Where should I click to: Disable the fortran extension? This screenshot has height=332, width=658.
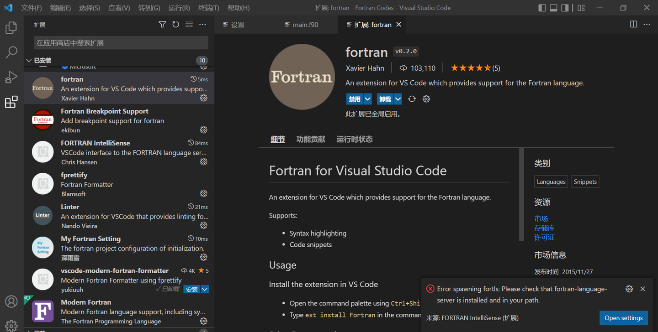355,99
